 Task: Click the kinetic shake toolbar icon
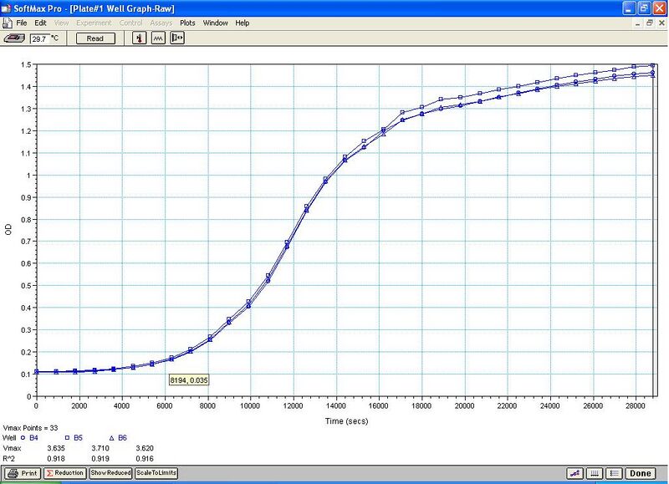tap(159, 38)
